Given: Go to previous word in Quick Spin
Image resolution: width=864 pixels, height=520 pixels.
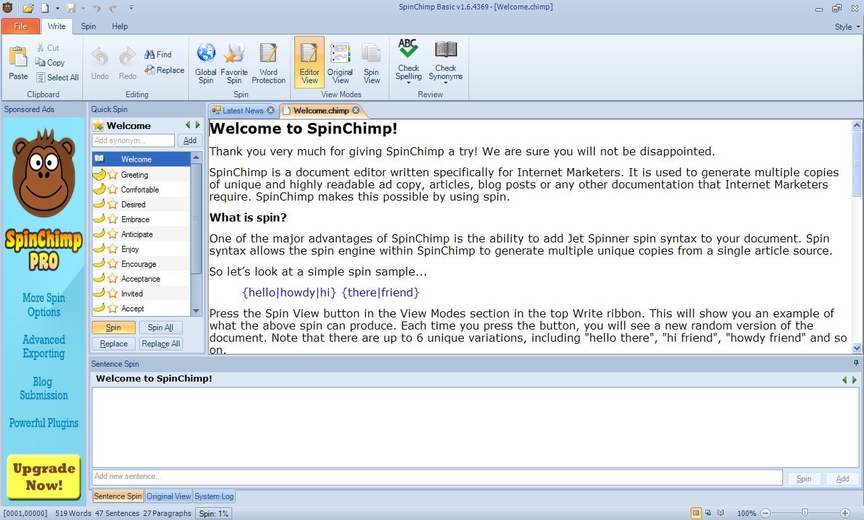Looking at the screenshot, I should tap(188, 125).
